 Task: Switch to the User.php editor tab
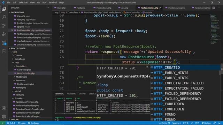[x=61, y=8]
